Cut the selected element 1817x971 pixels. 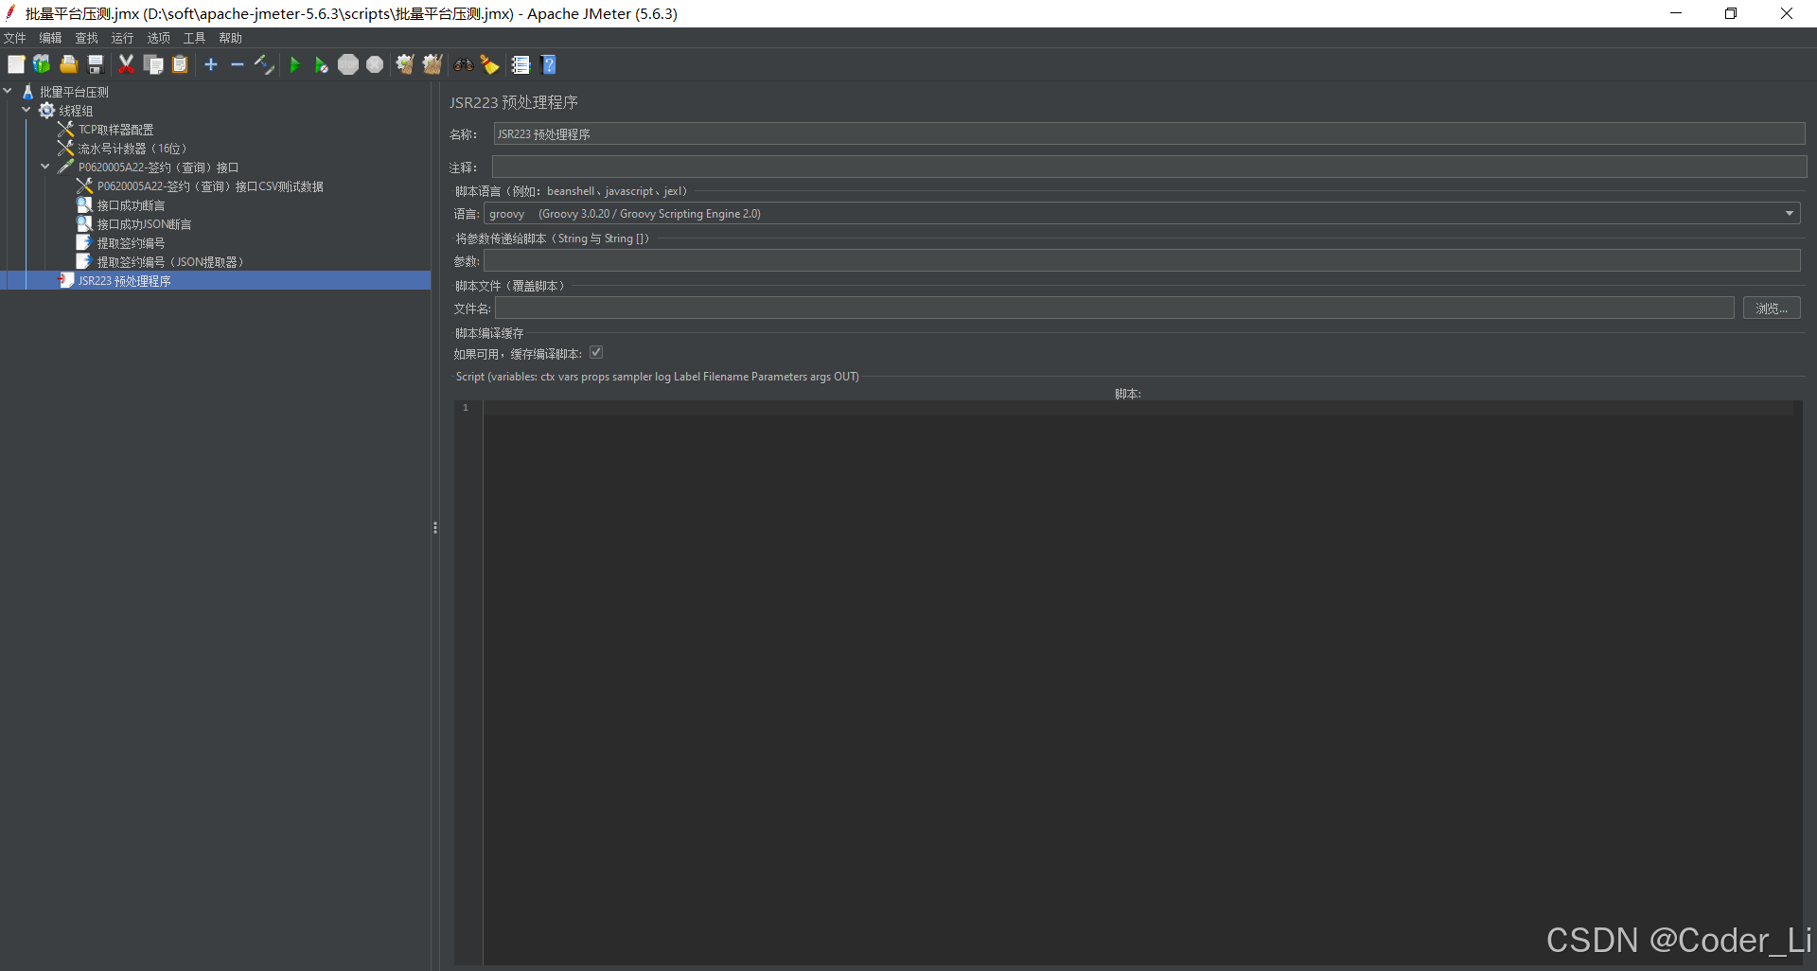(126, 64)
